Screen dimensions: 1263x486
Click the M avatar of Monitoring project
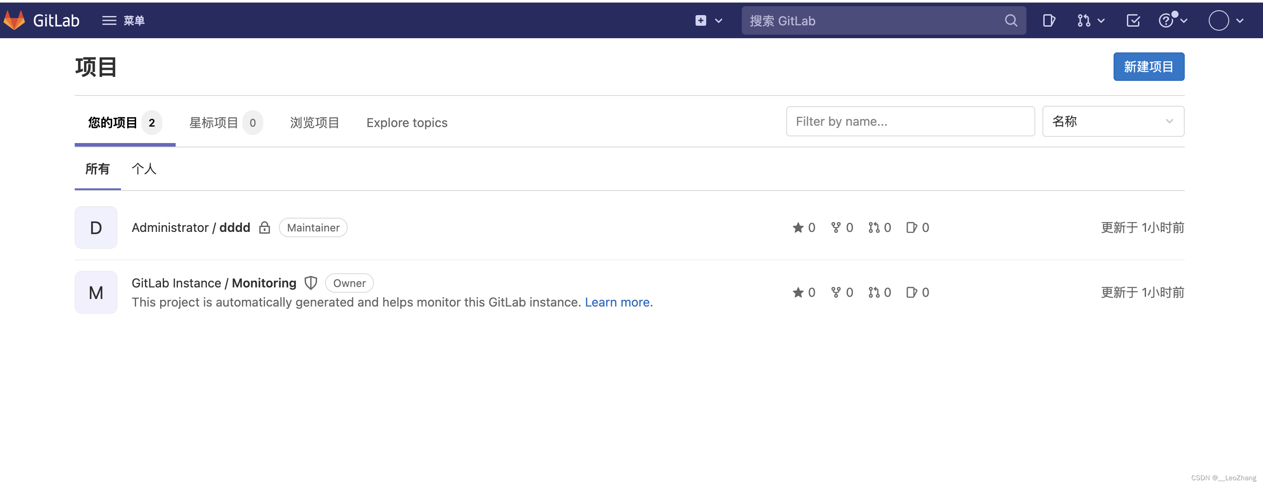pyautogui.click(x=96, y=292)
